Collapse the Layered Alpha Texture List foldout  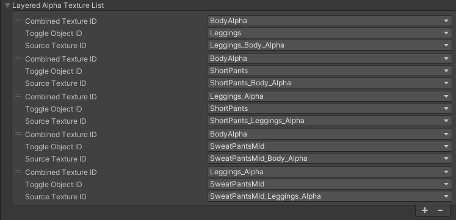click(x=8, y=5)
